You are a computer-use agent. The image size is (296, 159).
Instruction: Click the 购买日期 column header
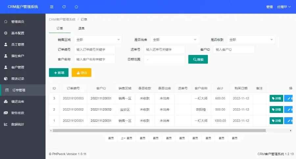click(x=241, y=88)
